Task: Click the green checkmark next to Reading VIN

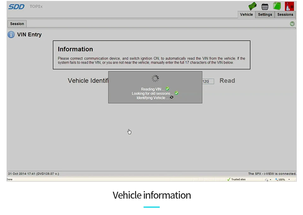Action: pyautogui.click(x=168, y=89)
